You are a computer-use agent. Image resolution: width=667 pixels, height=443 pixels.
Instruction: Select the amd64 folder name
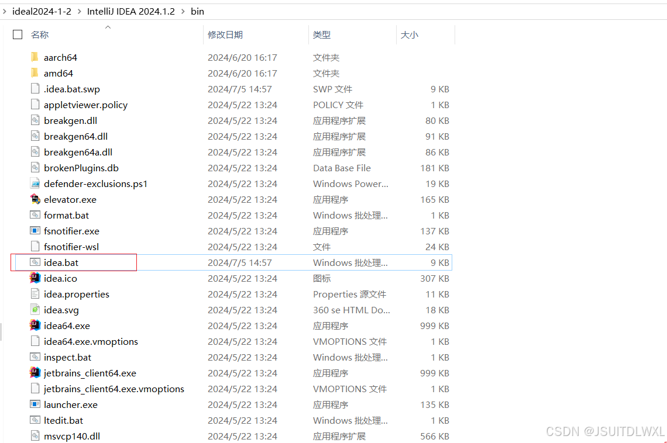pos(59,73)
